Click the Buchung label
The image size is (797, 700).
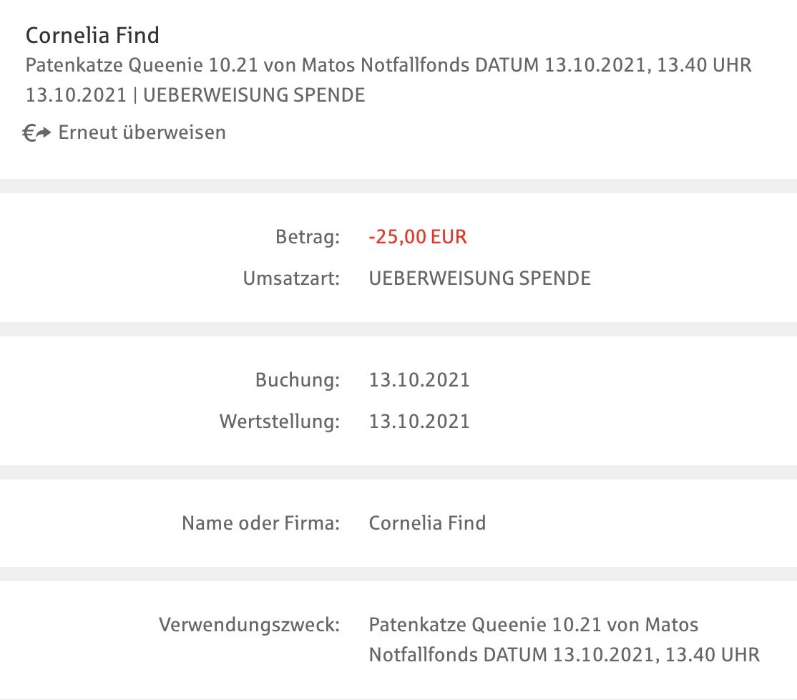click(298, 380)
